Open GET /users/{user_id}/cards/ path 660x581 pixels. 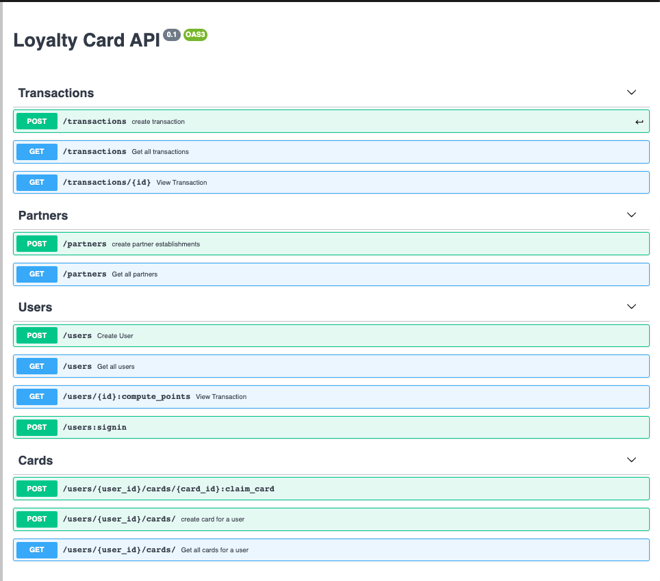[119, 550]
